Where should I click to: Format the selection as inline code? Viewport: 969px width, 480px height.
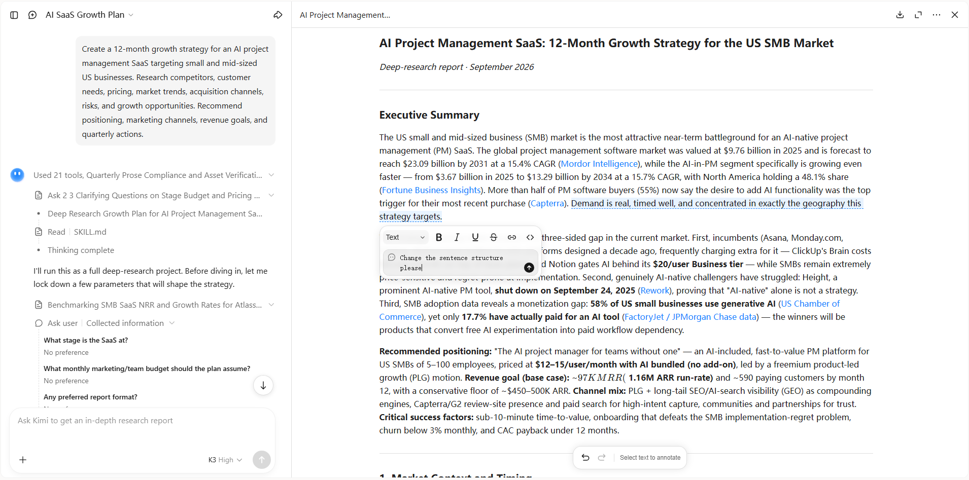pos(530,237)
